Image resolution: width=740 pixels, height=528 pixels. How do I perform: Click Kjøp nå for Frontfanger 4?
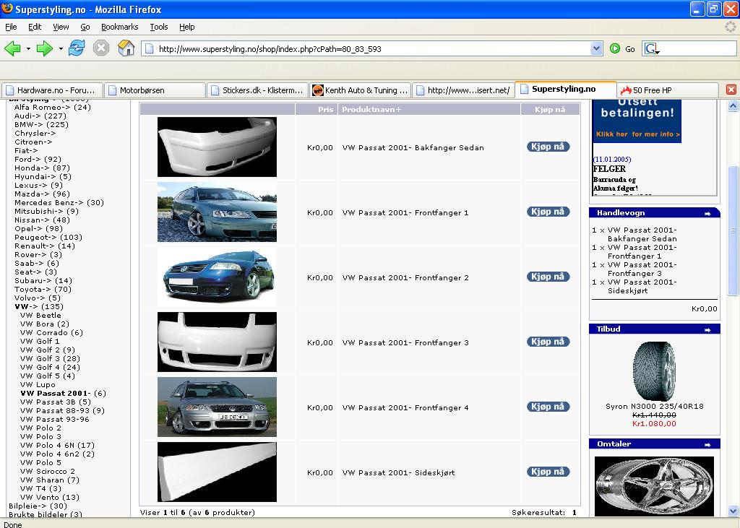pos(548,407)
